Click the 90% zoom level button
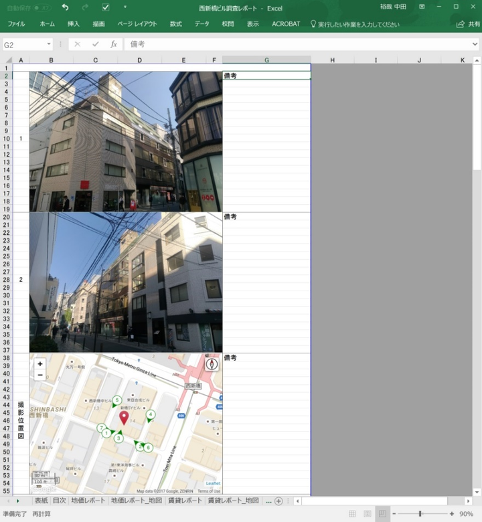The width and height of the screenshot is (482, 522). point(467,514)
